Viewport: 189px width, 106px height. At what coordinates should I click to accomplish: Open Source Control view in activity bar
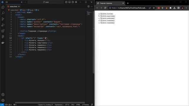[3, 19]
